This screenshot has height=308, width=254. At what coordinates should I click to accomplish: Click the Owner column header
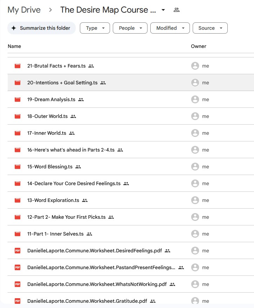pos(198,46)
